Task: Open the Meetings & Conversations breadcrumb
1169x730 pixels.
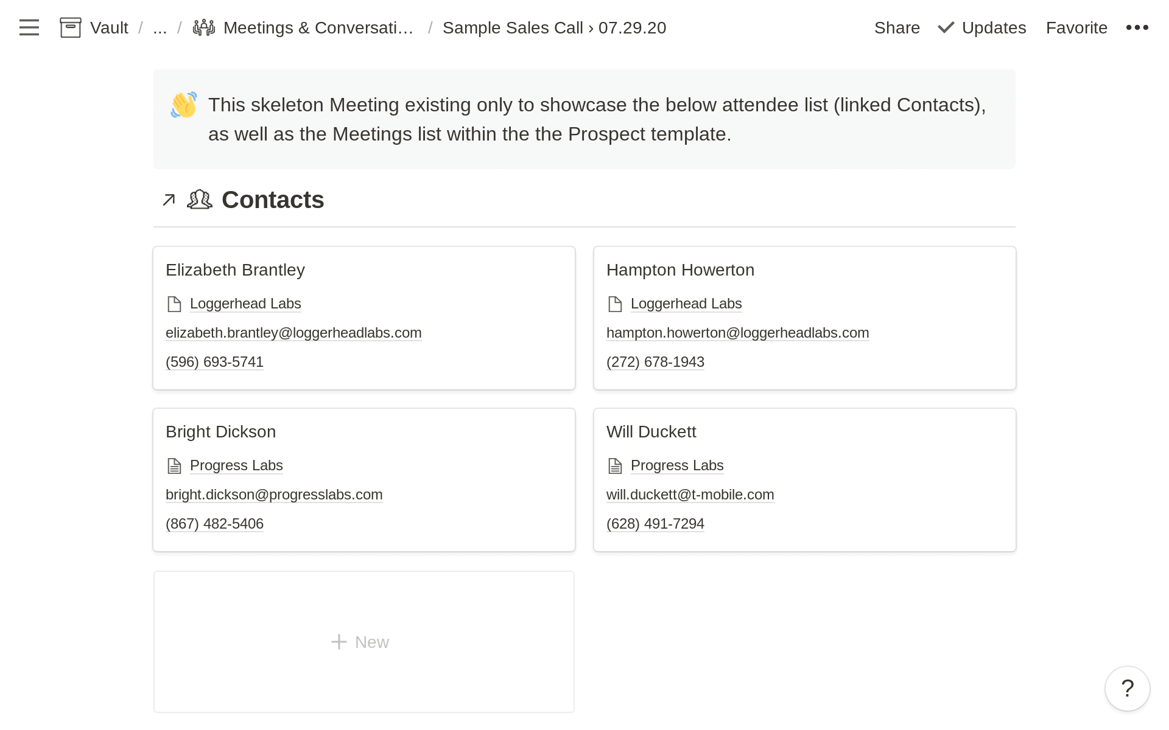Action: click(318, 27)
